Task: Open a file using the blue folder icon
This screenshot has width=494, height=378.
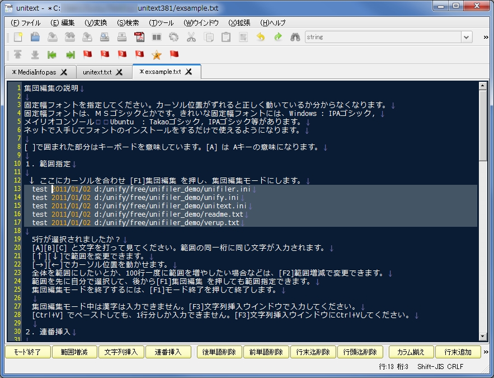Action: tap(35, 37)
